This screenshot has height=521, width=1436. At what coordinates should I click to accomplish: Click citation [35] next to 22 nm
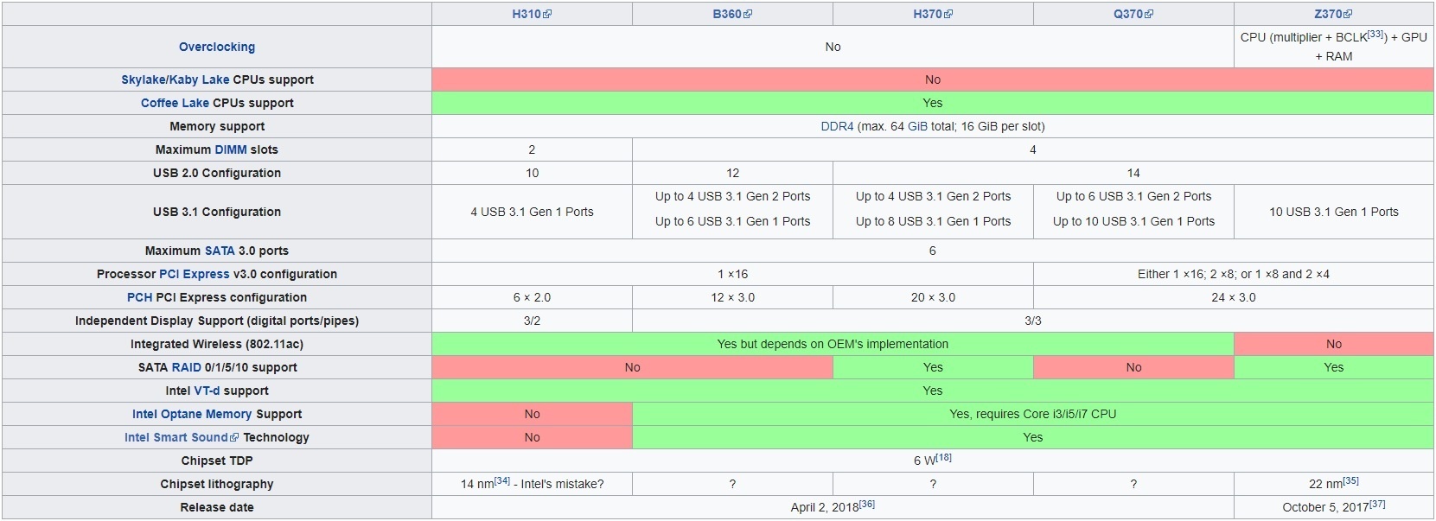[1351, 480]
